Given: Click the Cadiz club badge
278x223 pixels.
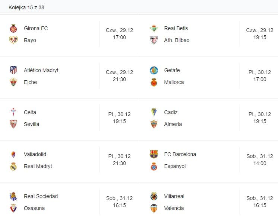Looking at the screenshot, I should coord(154,112).
